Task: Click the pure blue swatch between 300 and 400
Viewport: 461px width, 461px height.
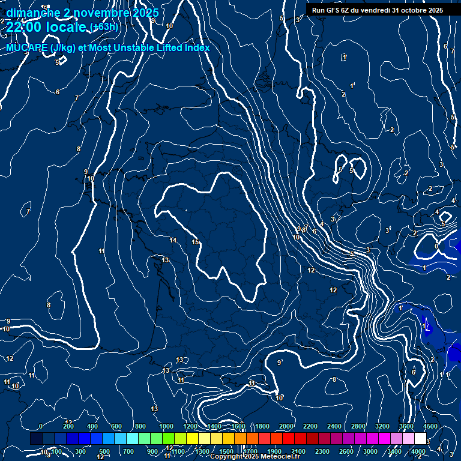Action: [x=84, y=438]
